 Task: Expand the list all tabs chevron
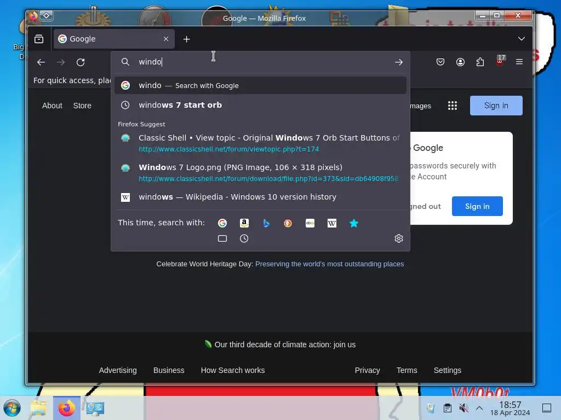click(x=522, y=39)
